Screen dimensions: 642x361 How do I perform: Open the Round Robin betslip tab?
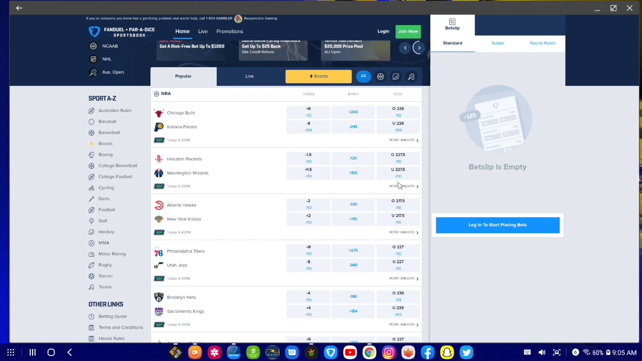[543, 43]
